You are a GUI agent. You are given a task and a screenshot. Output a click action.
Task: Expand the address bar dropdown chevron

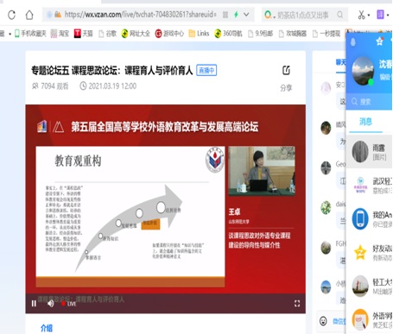tap(246, 15)
